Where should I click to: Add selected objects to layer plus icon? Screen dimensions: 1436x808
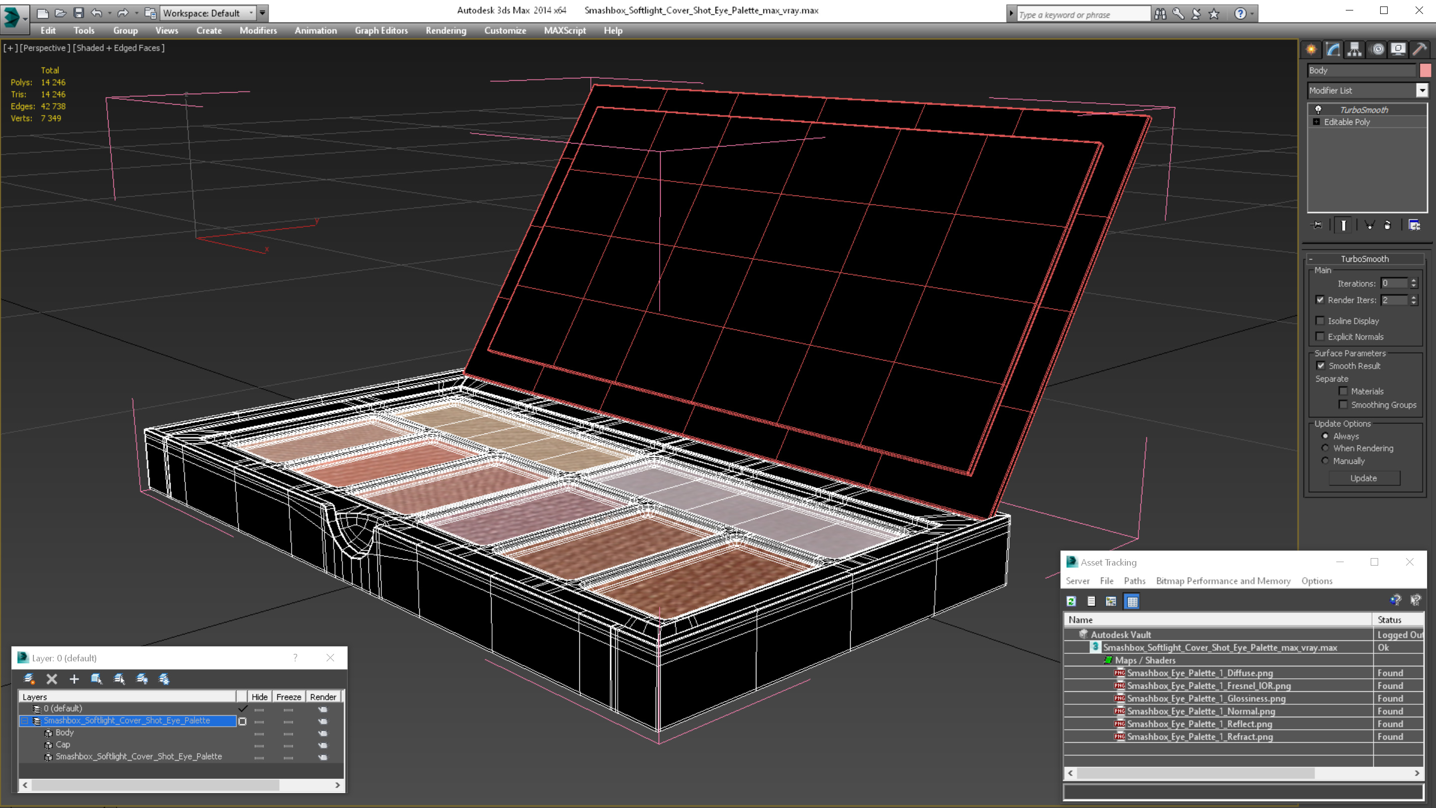point(74,679)
